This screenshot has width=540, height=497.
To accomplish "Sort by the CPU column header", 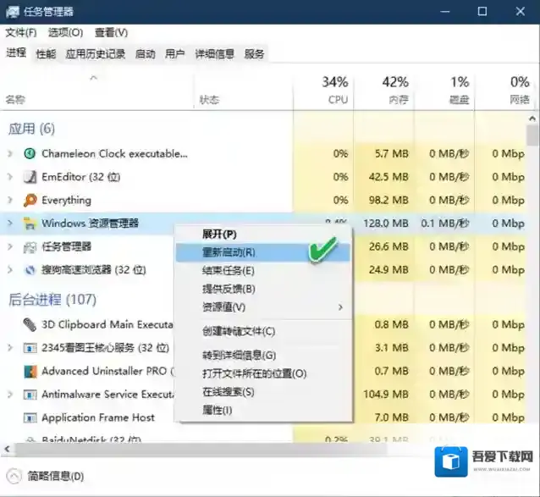I will pos(323,90).
